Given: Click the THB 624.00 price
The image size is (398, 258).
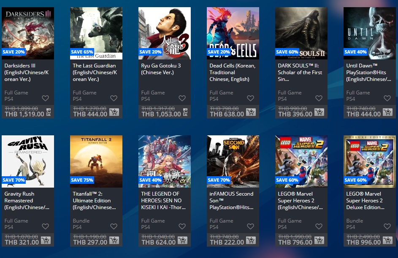Looking at the screenshot, I should [x=159, y=242].
